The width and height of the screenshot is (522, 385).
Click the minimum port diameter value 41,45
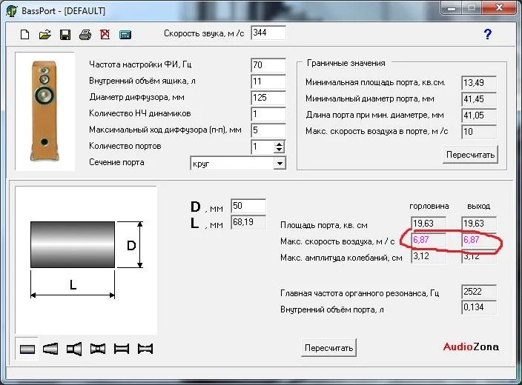(x=479, y=99)
